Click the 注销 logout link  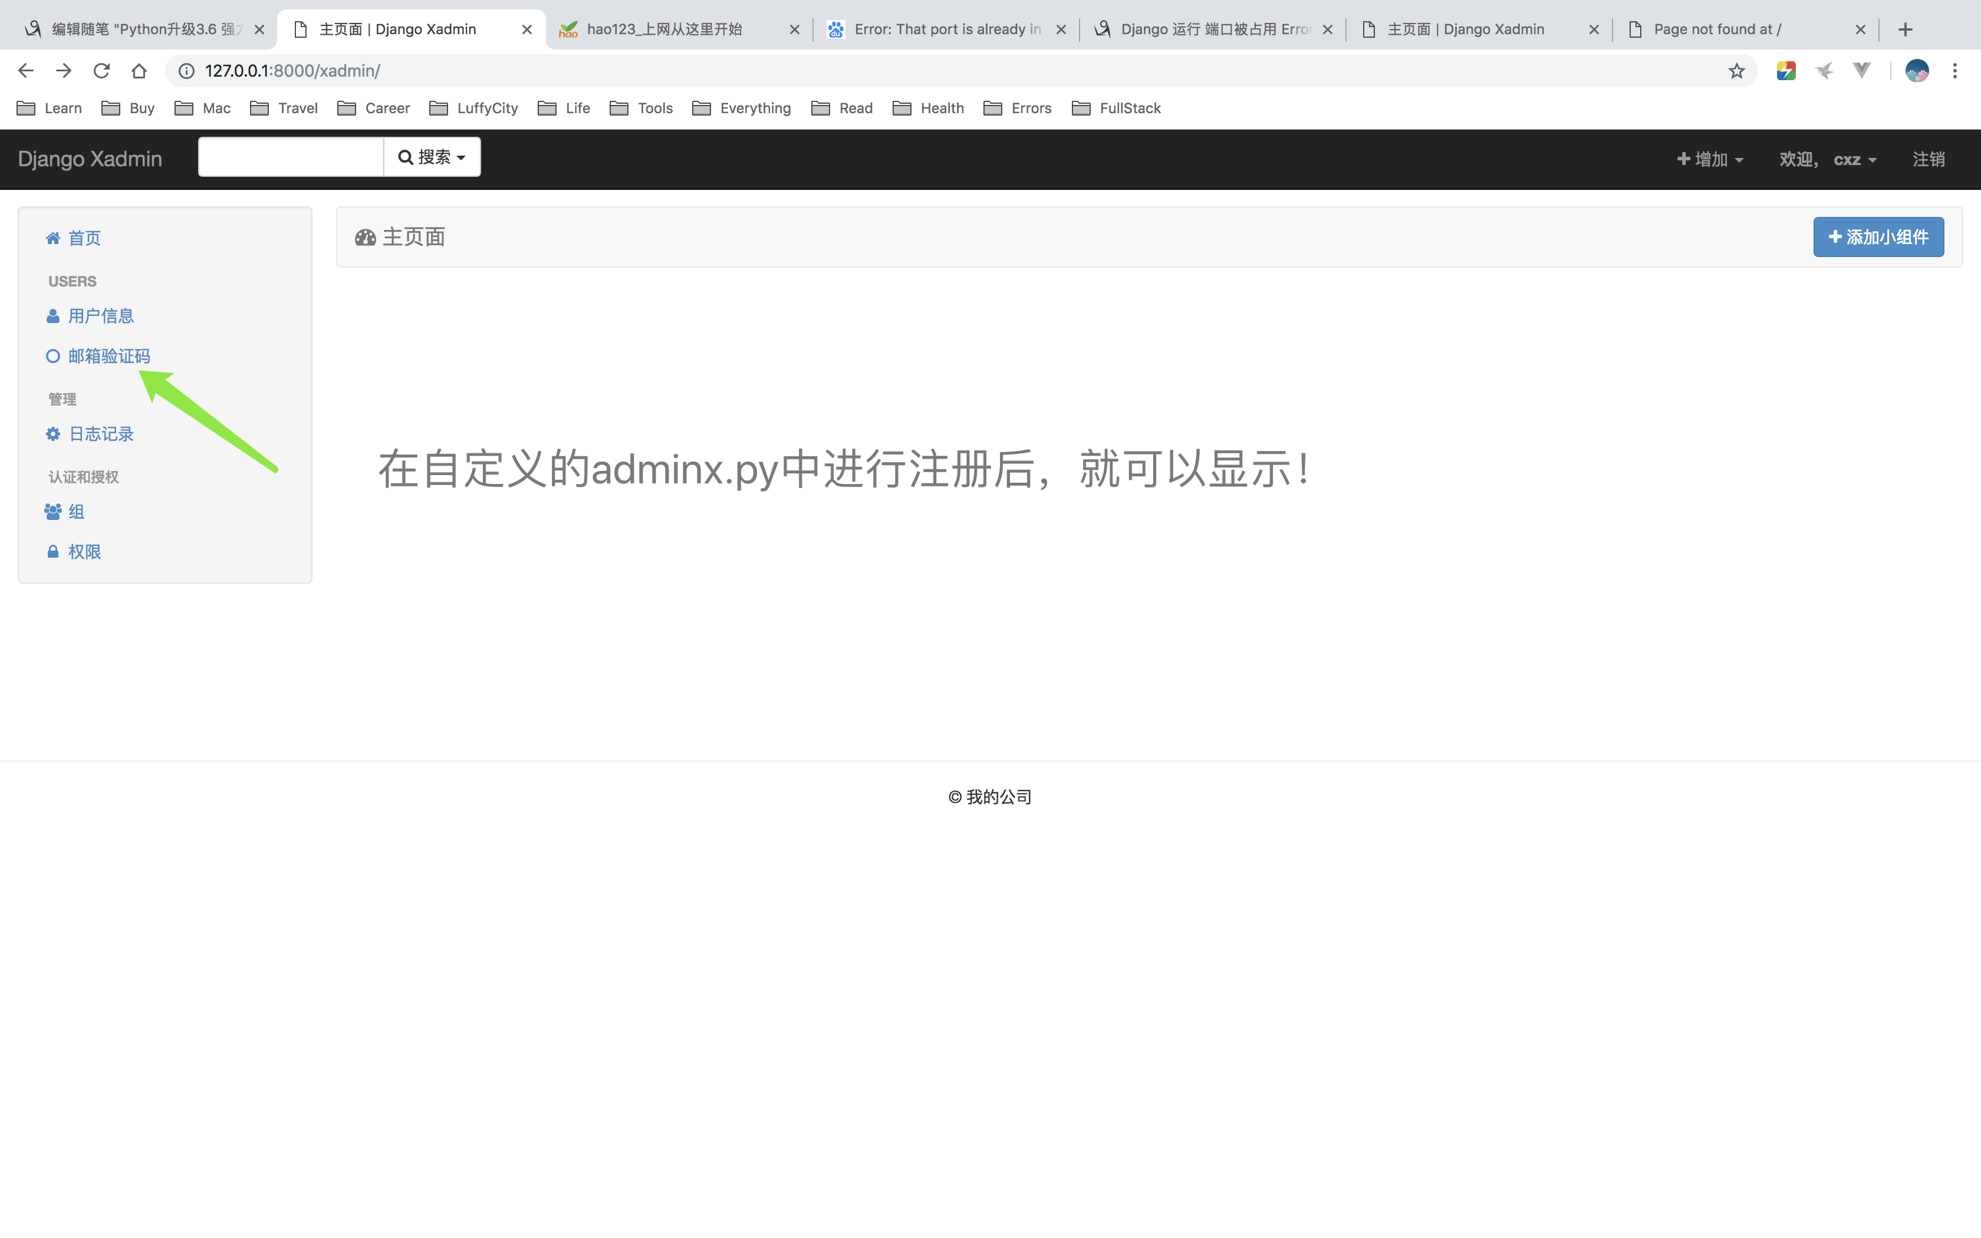click(x=1928, y=159)
